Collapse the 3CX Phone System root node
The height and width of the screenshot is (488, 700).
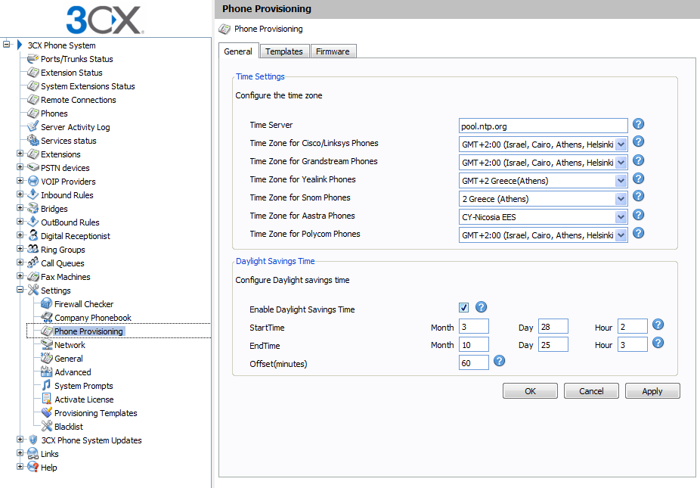point(6,44)
